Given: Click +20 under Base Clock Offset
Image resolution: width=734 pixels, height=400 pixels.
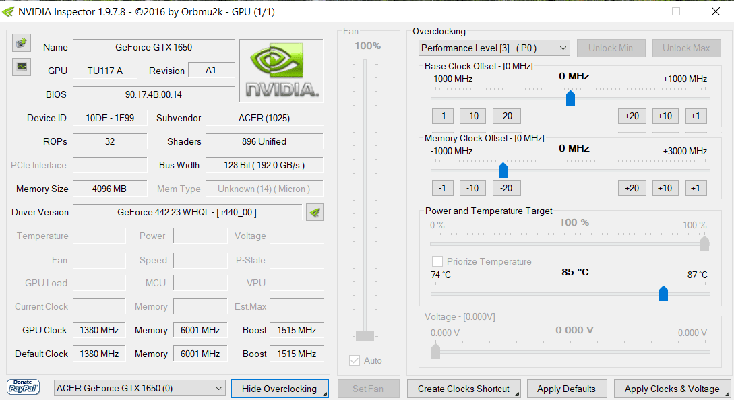Looking at the screenshot, I should coord(632,116).
